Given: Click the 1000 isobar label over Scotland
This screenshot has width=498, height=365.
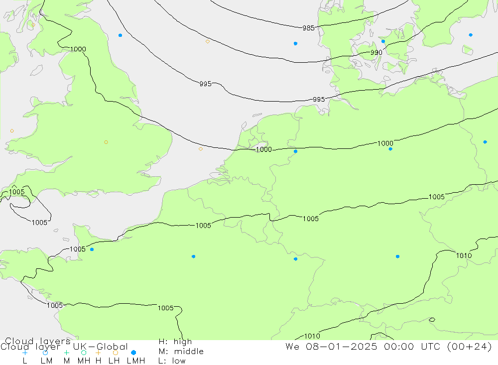Looking at the screenshot, I should (x=78, y=49).
